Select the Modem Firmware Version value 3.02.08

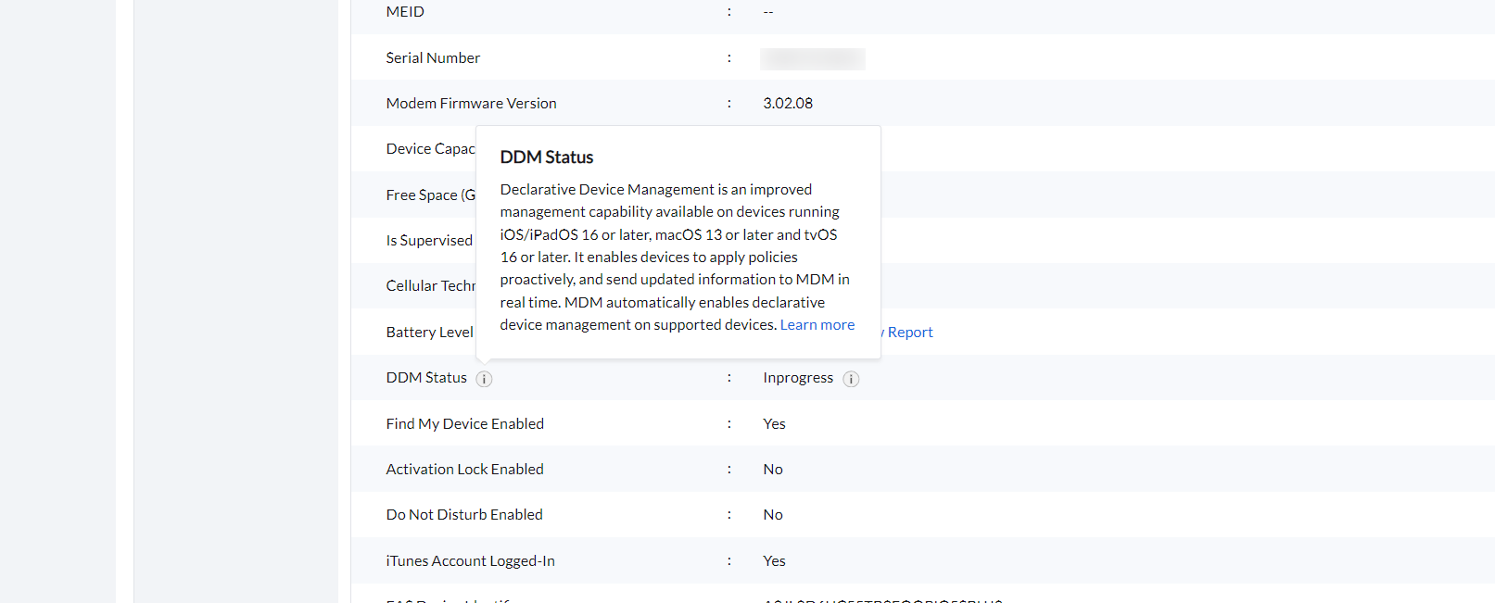coord(787,104)
